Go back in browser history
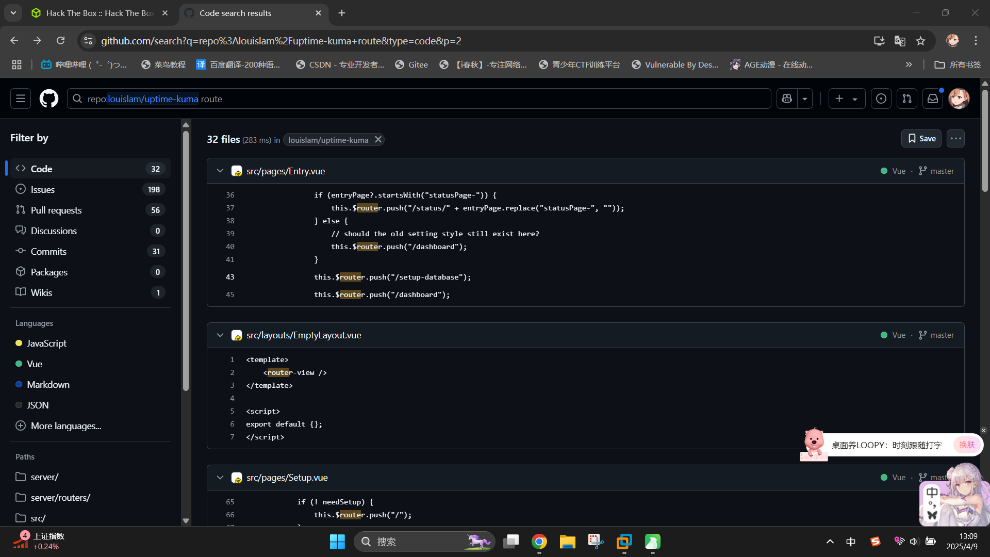The width and height of the screenshot is (990, 557). (14, 41)
